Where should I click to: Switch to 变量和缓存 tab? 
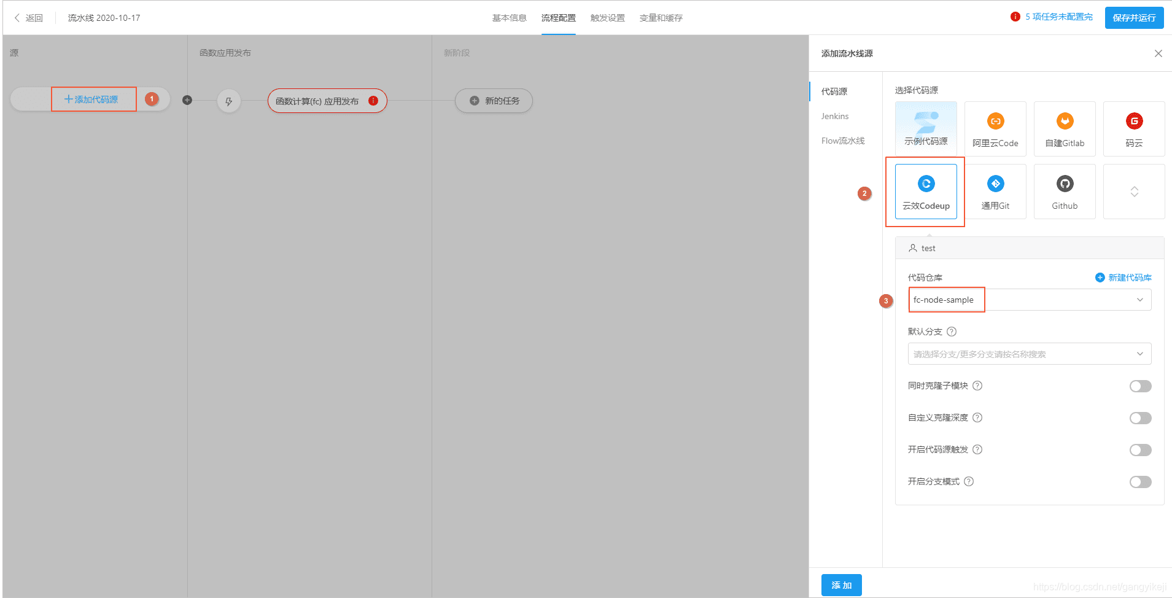coord(661,18)
